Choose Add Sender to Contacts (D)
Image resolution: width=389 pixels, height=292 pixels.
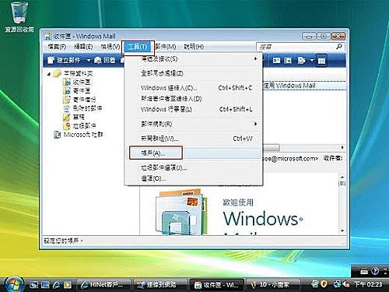tap(194, 99)
